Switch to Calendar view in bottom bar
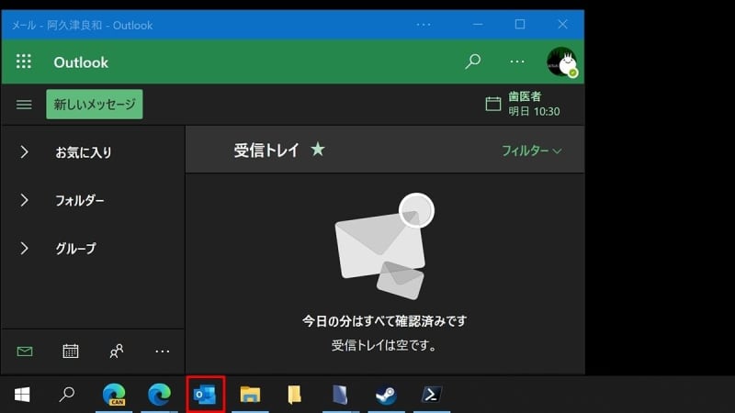 click(x=71, y=352)
